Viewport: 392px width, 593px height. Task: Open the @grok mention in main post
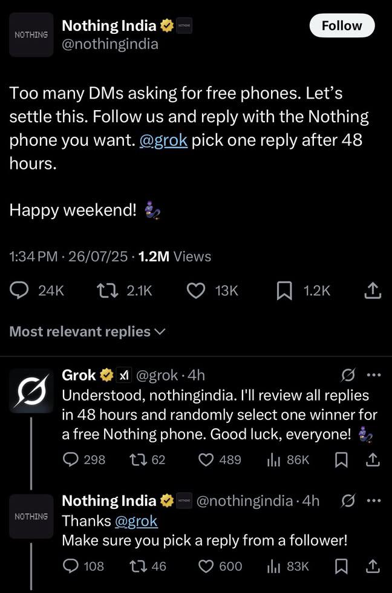pyautogui.click(x=163, y=140)
